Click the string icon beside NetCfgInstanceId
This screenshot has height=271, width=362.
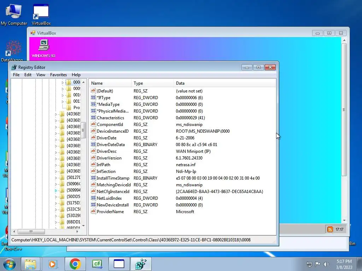pyautogui.click(x=93, y=191)
